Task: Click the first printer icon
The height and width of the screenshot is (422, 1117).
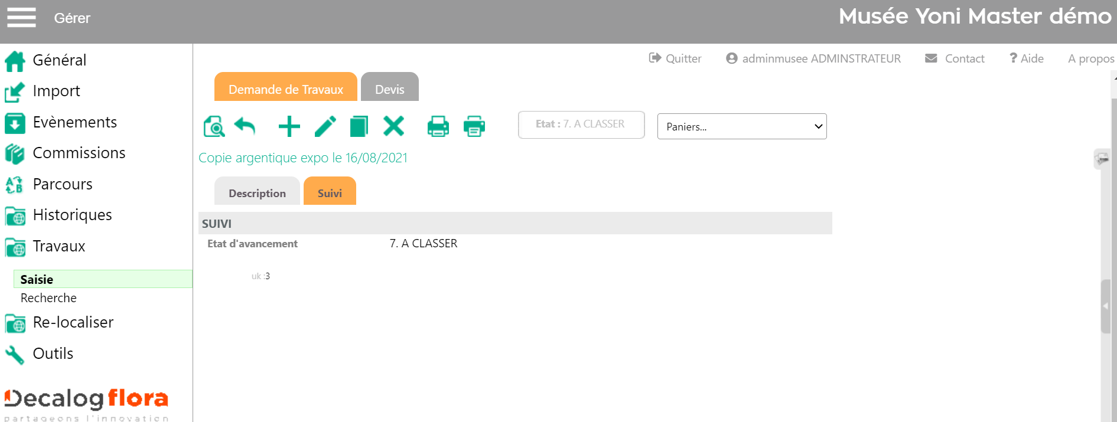Action: [x=438, y=126]
